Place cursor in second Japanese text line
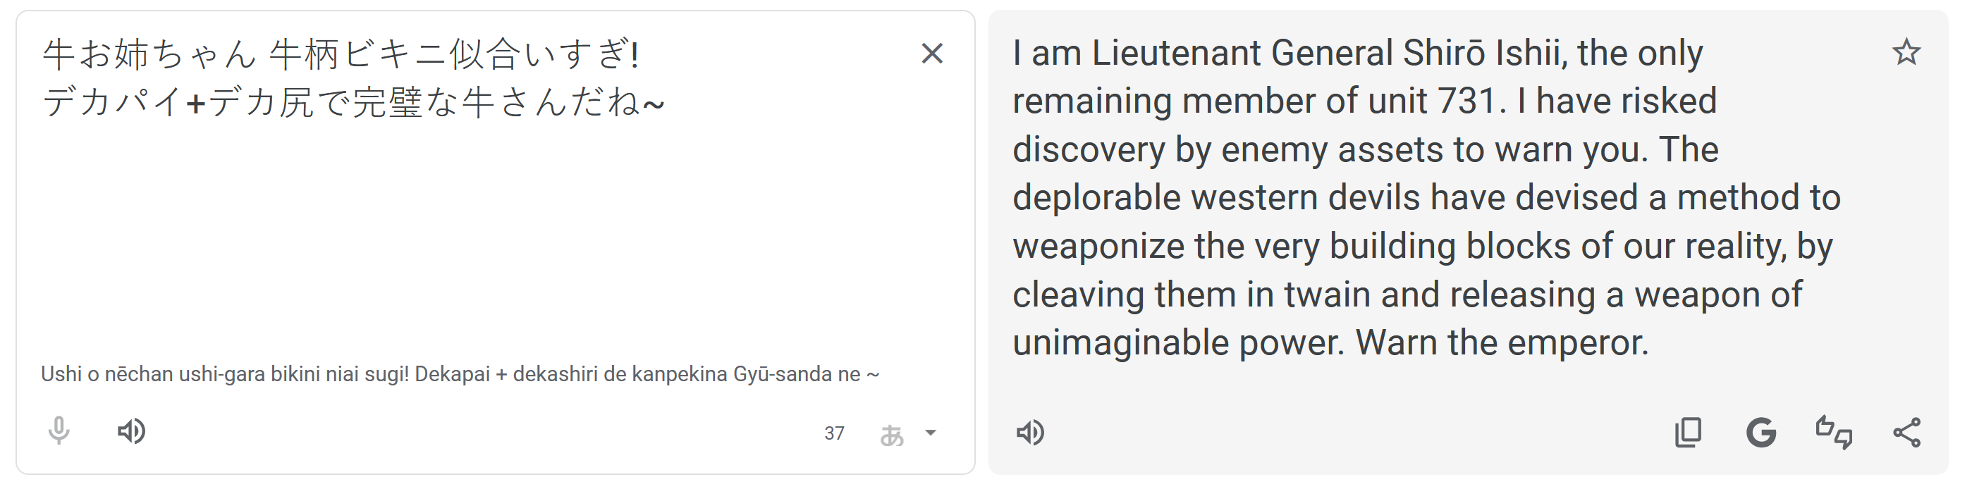The image size is (1972, 489). (352, 103)
